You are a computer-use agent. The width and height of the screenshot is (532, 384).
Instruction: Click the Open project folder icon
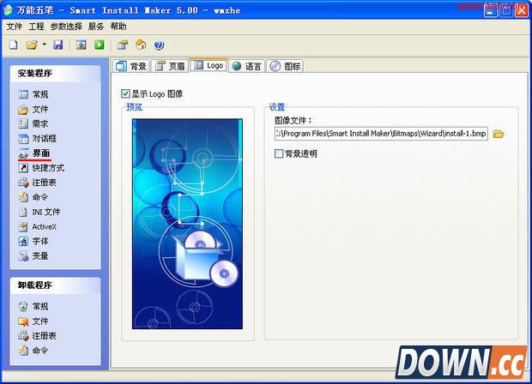pyautogui.click(x=32, y=45)
